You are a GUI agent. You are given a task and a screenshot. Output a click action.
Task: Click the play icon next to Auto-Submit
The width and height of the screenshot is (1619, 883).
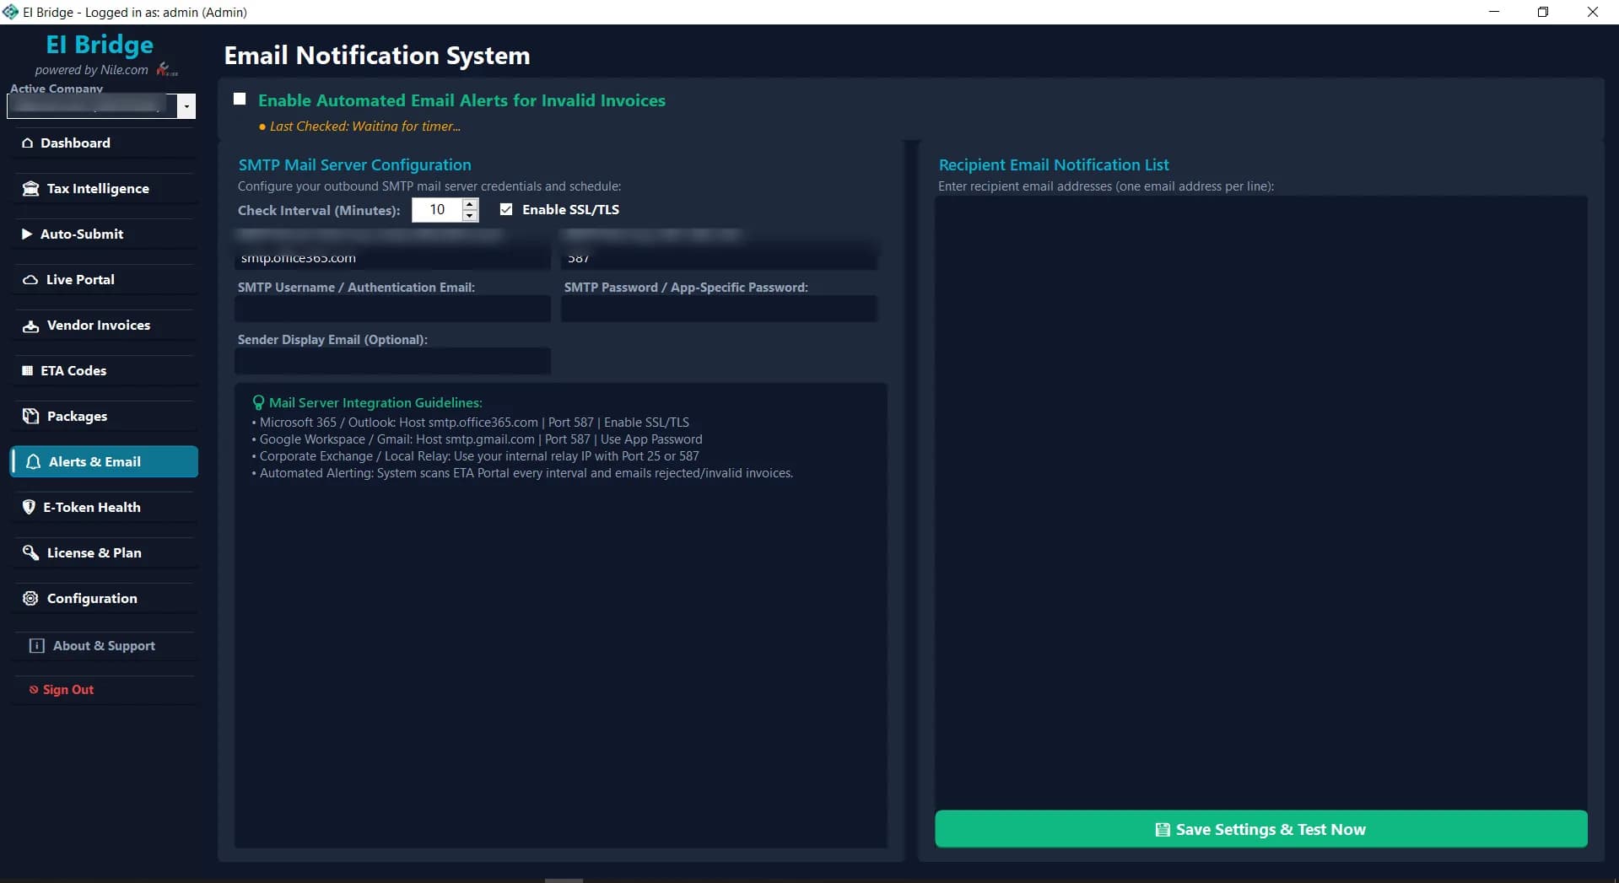27,234
